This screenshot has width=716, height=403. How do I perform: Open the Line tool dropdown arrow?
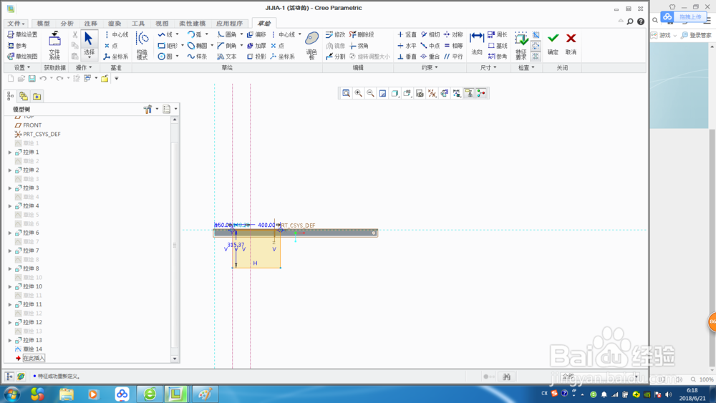177,34
